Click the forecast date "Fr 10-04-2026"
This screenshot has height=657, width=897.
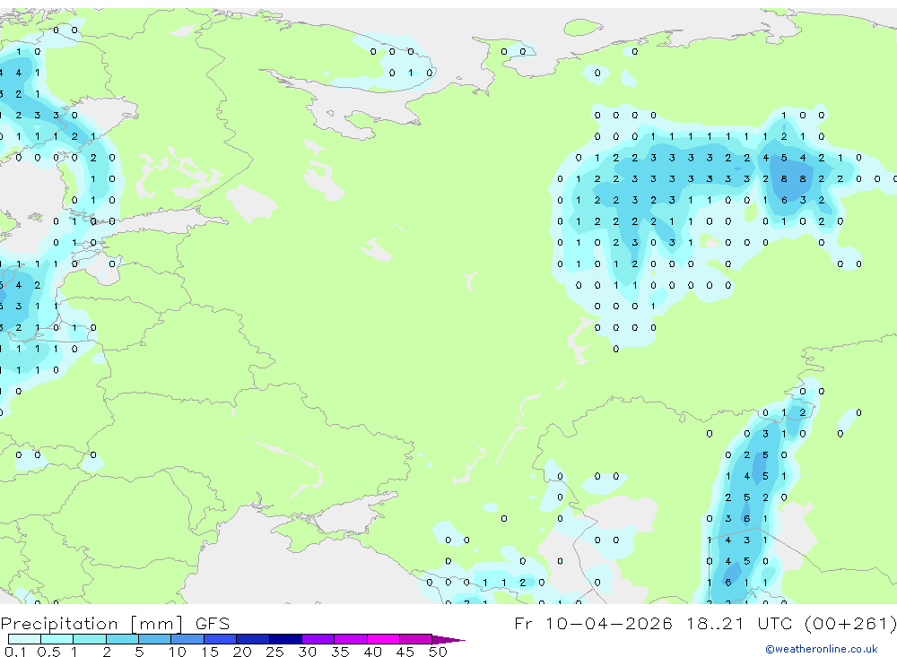[593, 623]
